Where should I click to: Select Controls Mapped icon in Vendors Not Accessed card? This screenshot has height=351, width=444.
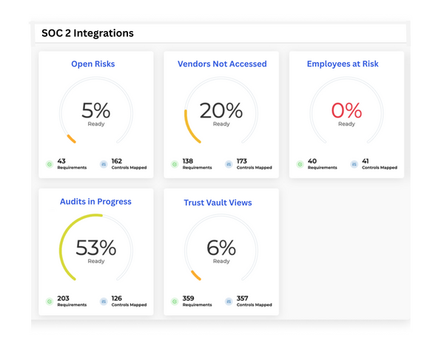[228, 164]
